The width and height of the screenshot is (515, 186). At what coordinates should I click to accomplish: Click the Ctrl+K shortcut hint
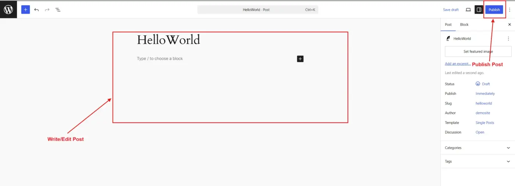310,10
